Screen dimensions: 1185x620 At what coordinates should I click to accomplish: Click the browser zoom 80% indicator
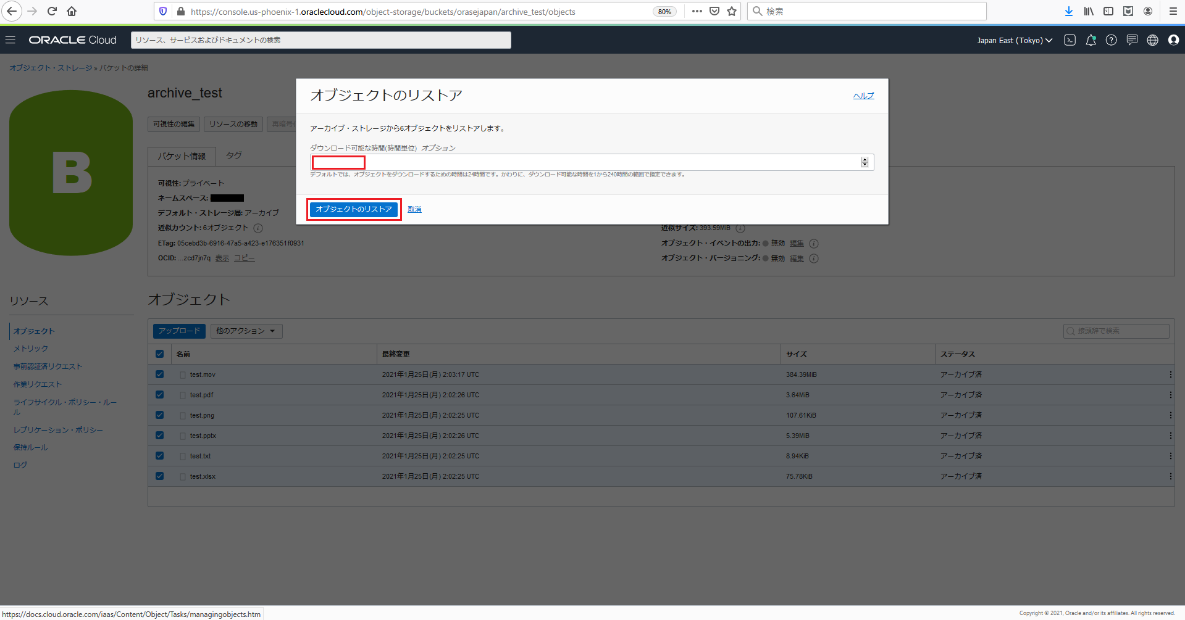664,12
